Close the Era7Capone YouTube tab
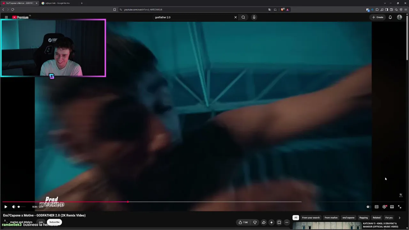Viewport: 409px width, 230px height. coord(36,3)
